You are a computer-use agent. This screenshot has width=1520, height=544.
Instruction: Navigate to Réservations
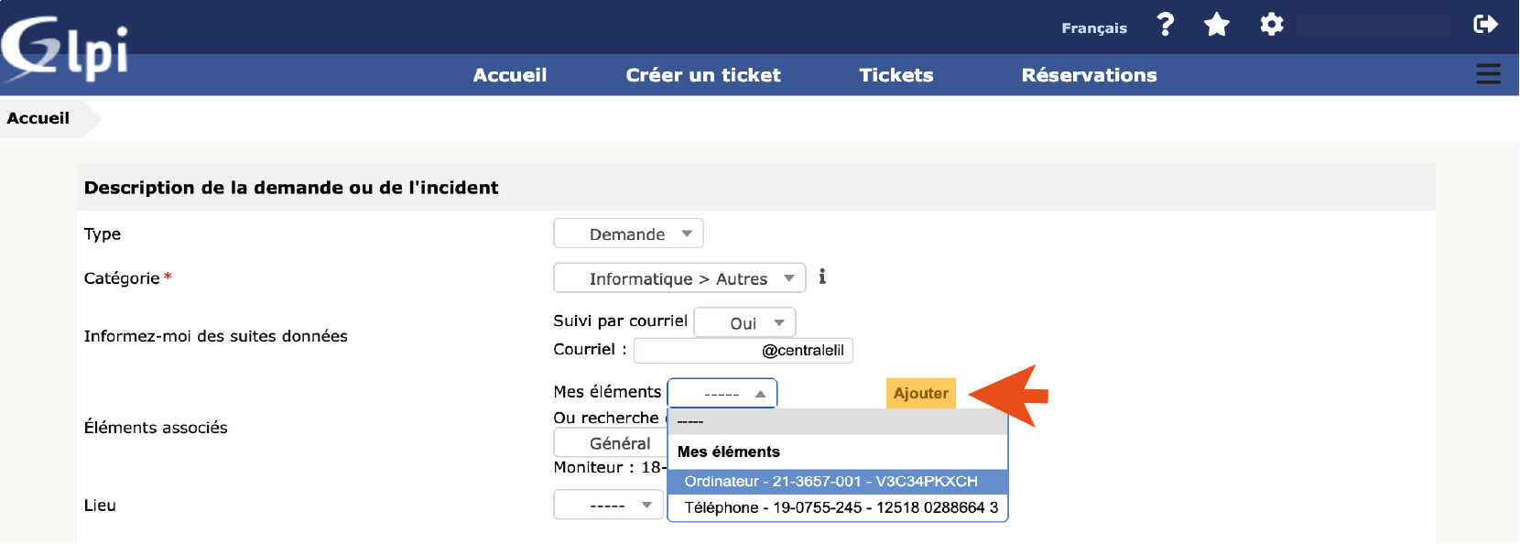tap(1090, 75)
